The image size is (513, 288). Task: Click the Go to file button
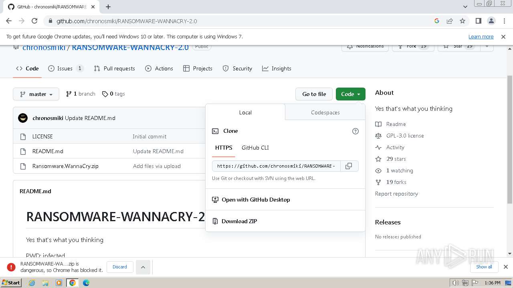314,94
